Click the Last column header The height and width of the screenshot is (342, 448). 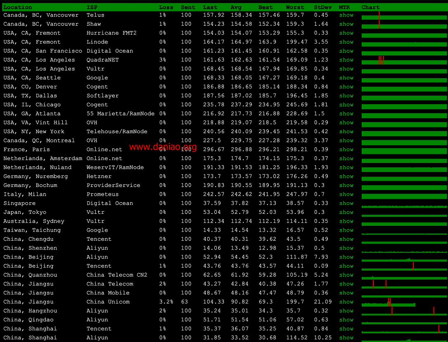210,7
